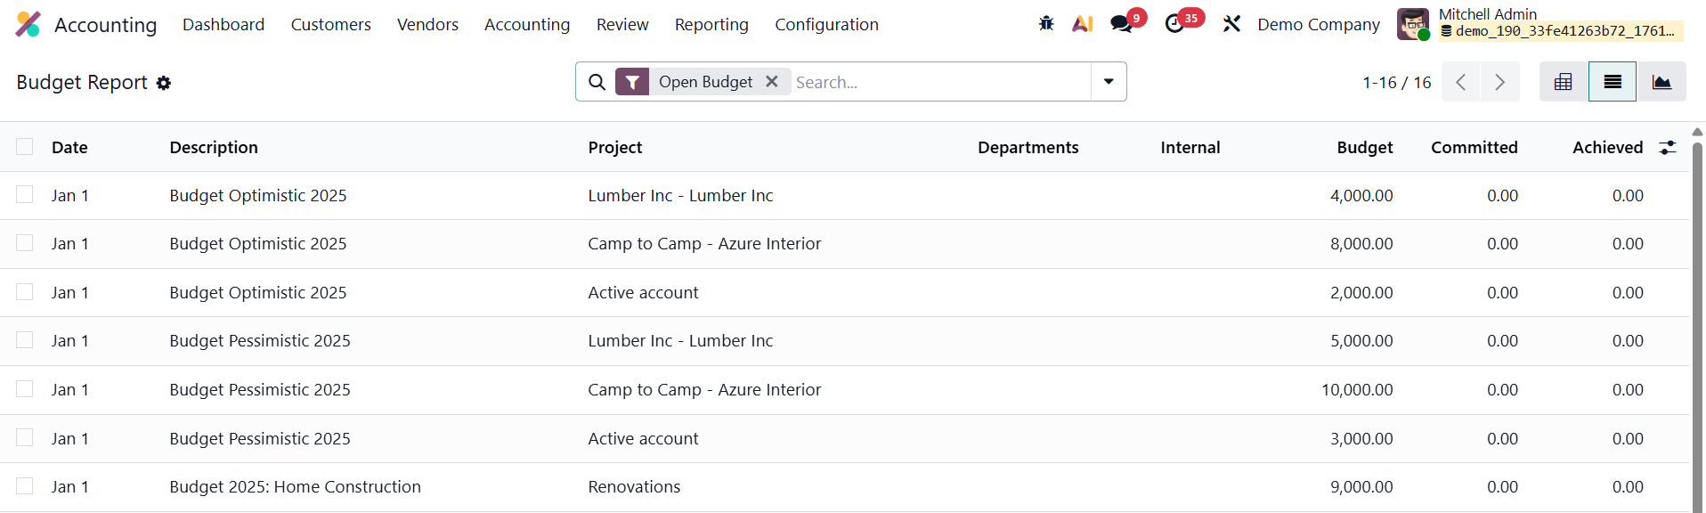Open optional columns adjust menu
This screenshot has height=513, width=1706.
tap(1668, 148)
